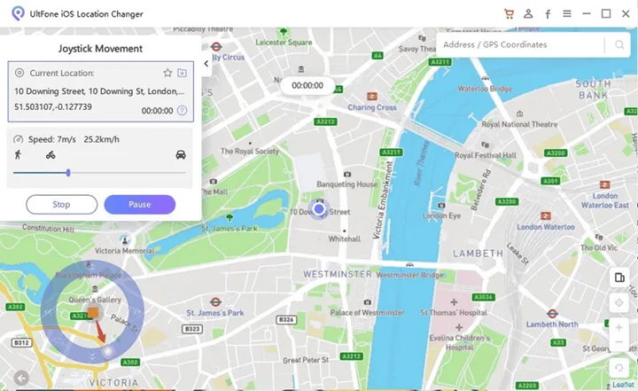Click the back arrow at bottom left
Image resolution: width=638 pixels, height=391 pixels.
coord(21,379)
